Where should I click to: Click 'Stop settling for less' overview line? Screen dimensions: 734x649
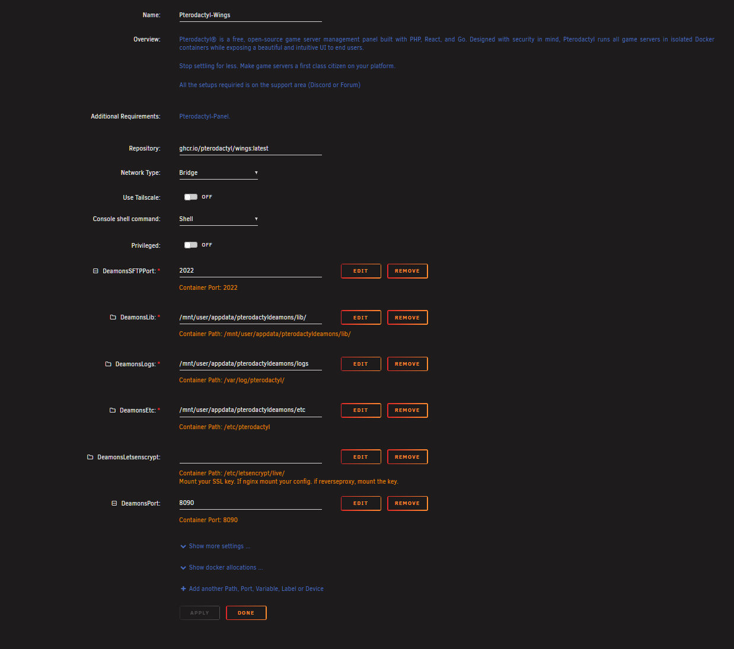[288, 66]
